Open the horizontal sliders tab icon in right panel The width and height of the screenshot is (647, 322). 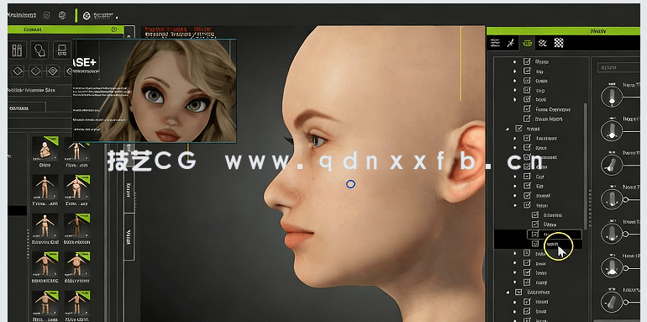click(x=495, y=43)
